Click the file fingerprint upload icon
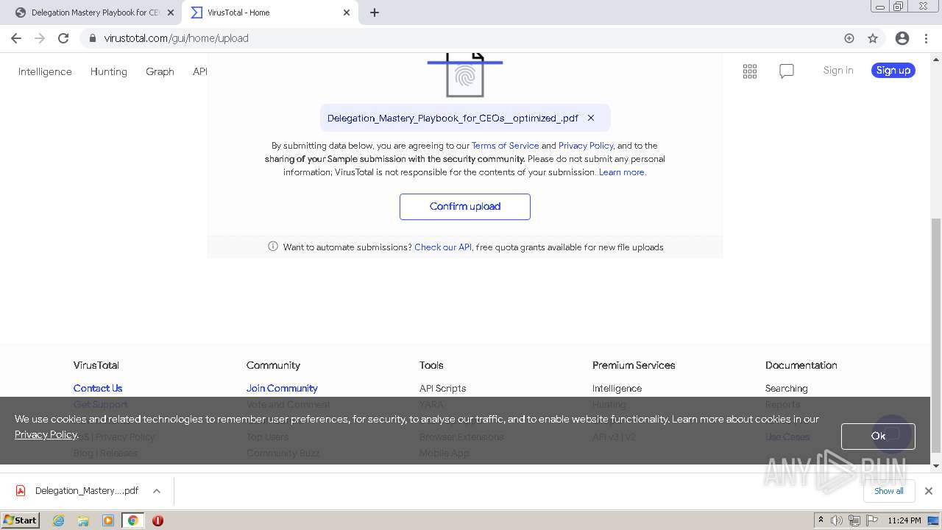This screenshot has height=530, width=942. tap(465, 74)
